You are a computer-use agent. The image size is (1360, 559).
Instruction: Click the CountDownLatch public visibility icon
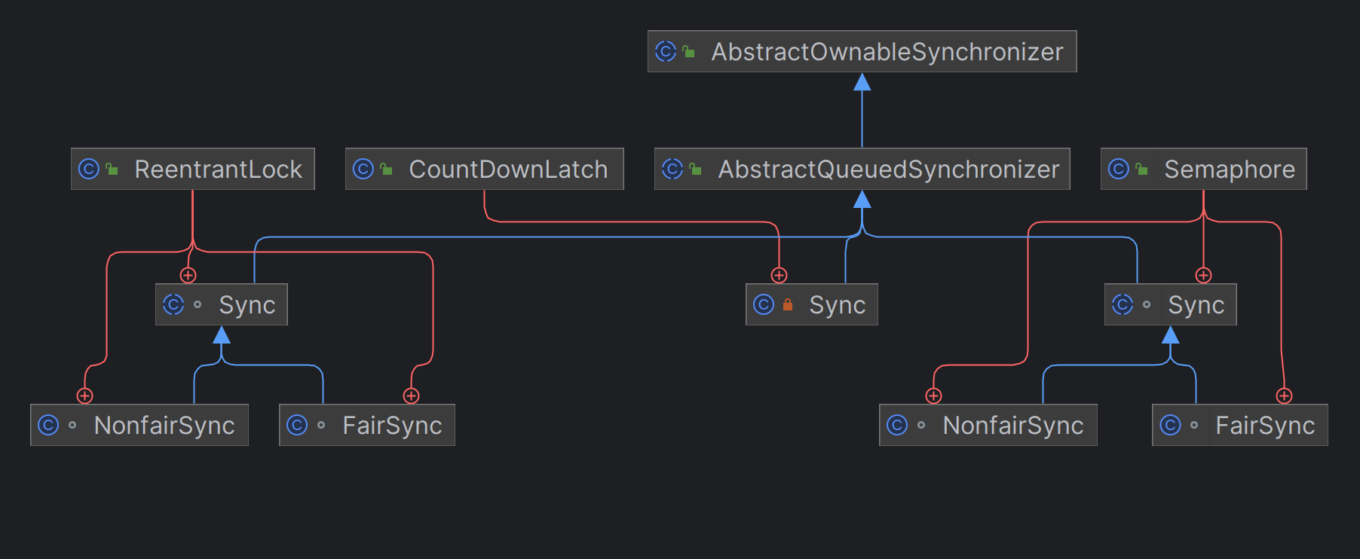pyautogui.click(x=386, y=169)
